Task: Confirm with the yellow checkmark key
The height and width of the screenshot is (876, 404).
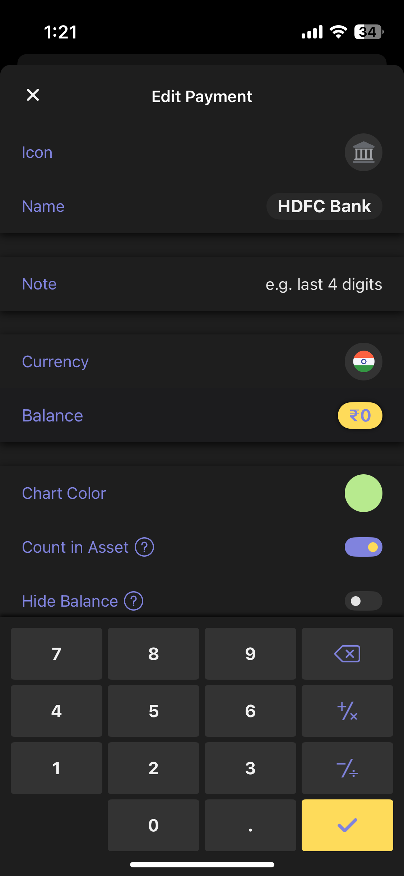Action: (347, 825)
